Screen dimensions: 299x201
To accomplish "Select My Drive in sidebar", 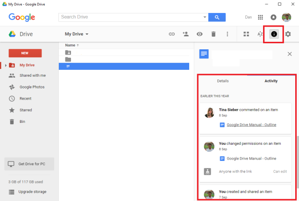I will (27, 65).
